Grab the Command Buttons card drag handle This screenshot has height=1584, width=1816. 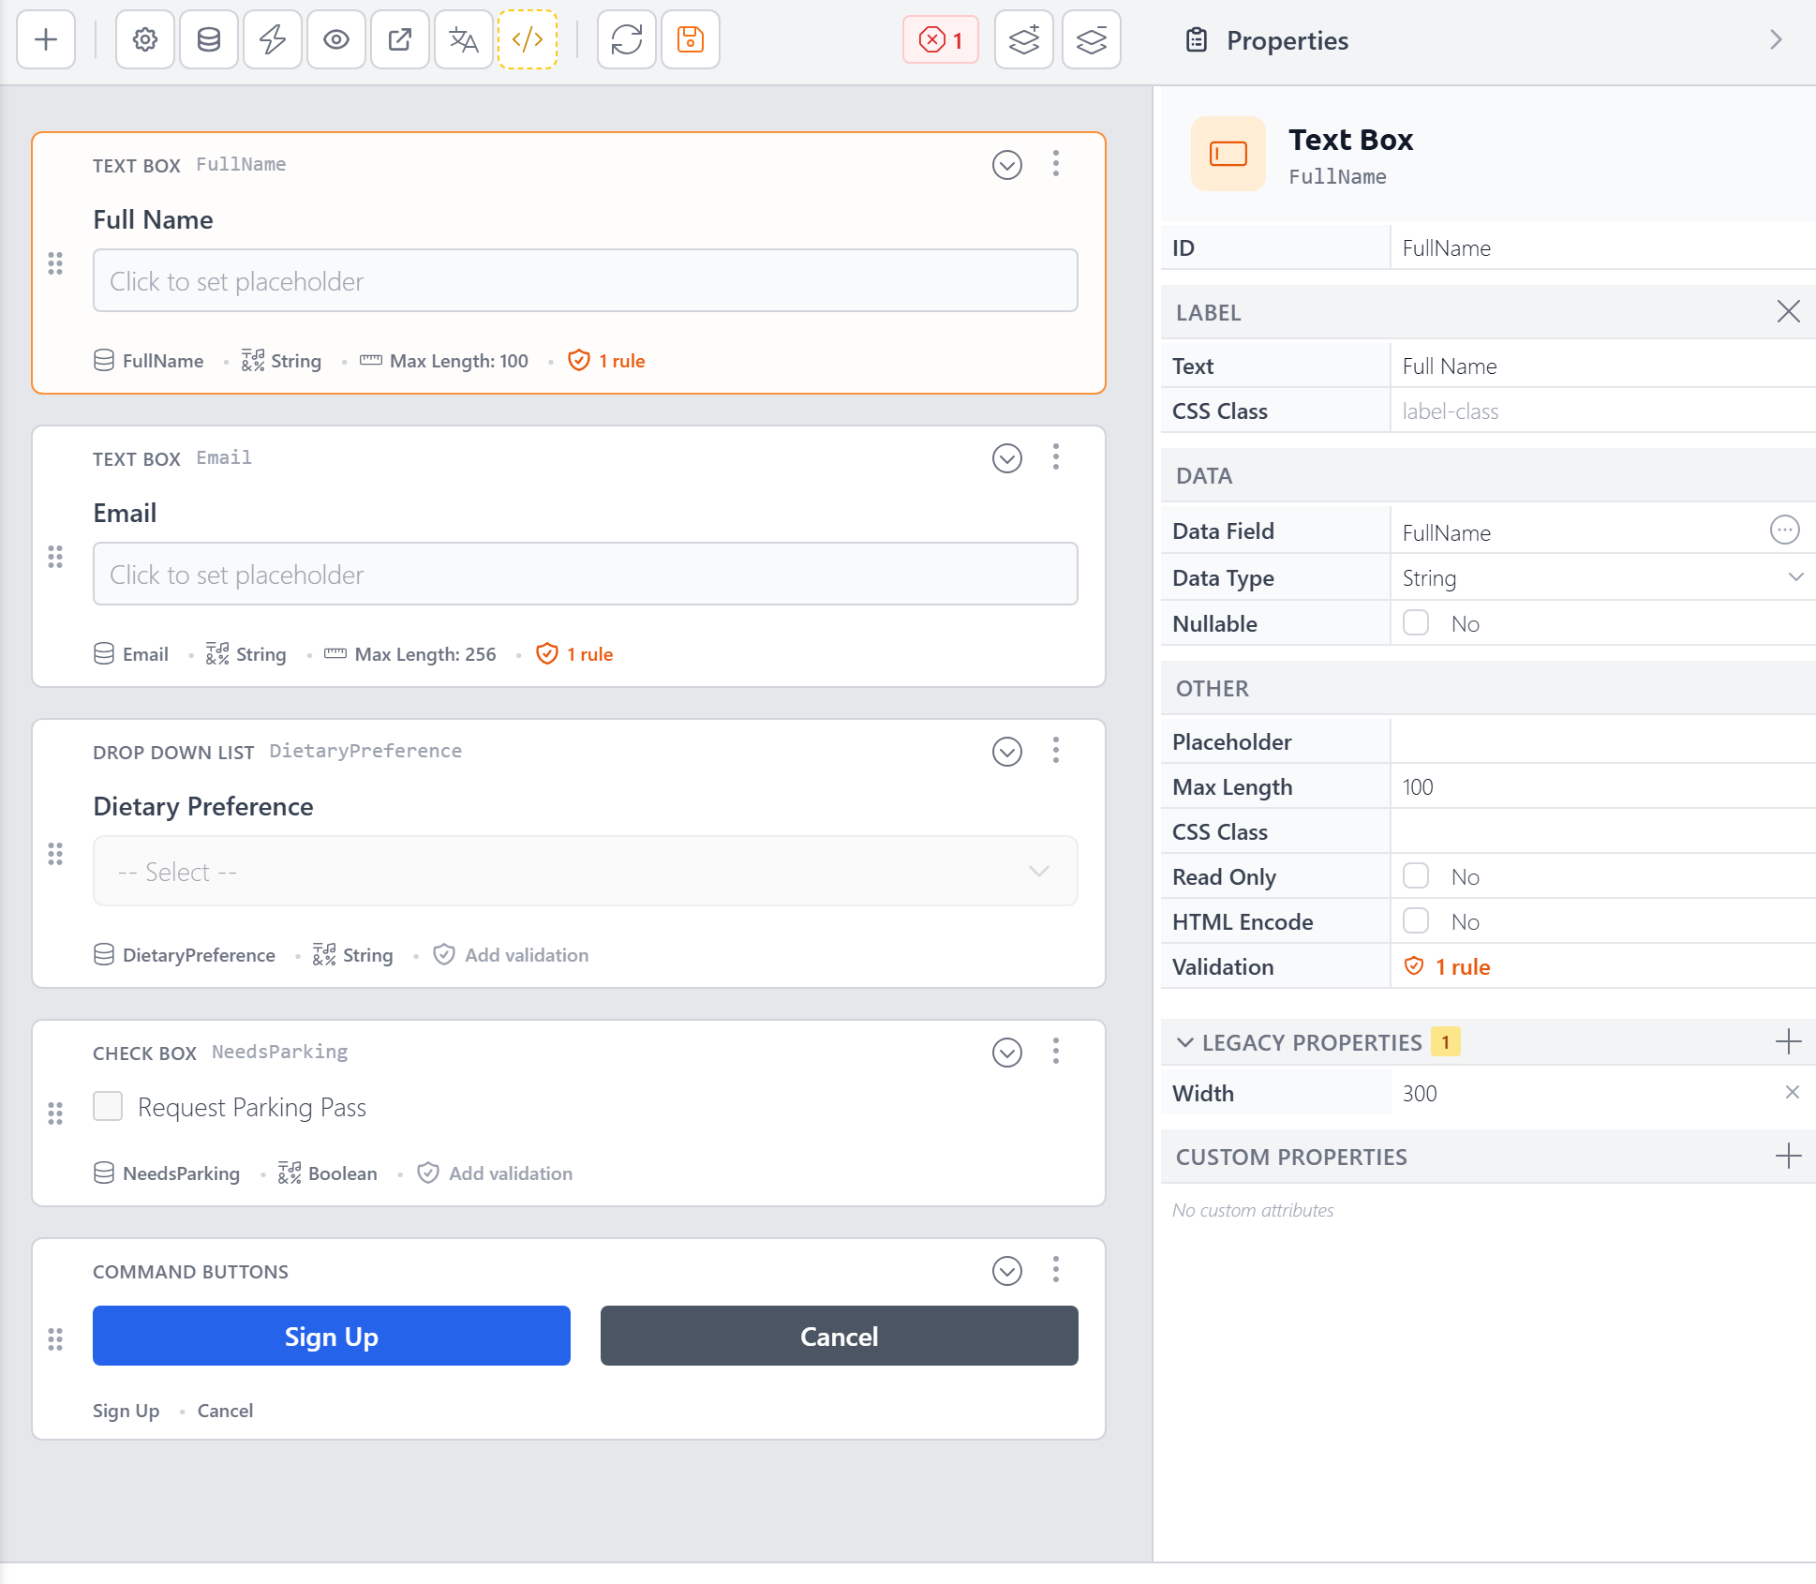[55, 1339]
